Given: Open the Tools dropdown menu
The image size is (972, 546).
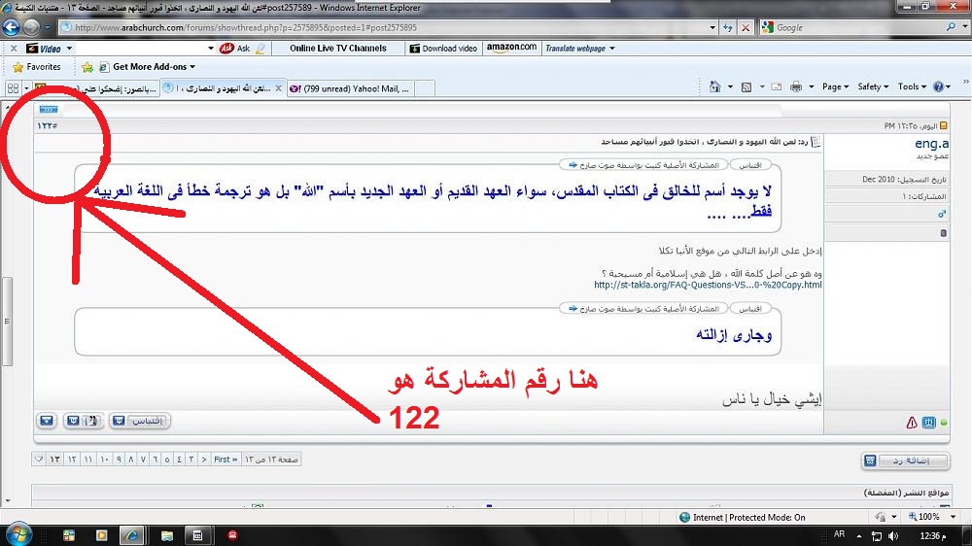Looking at the screenshot, I should point(912,86).
